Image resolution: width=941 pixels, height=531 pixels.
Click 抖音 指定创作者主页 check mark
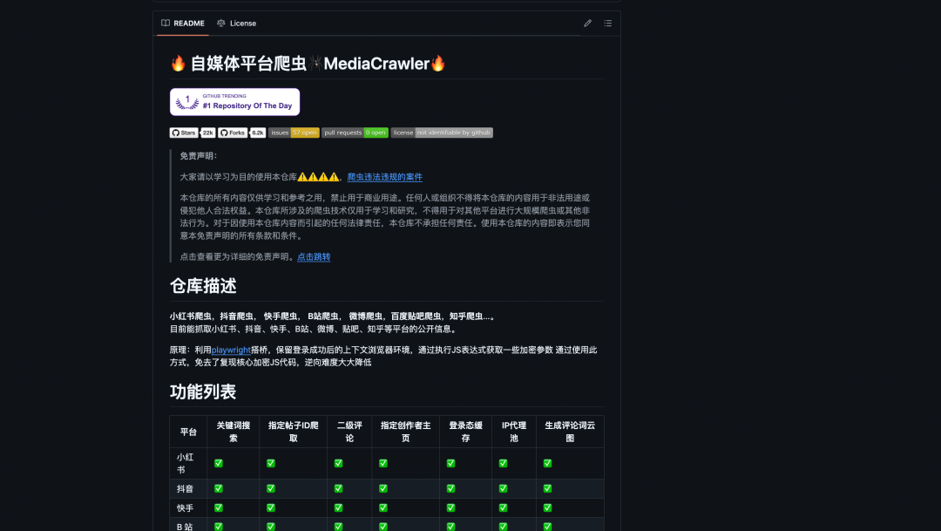(x=382, y=489)
